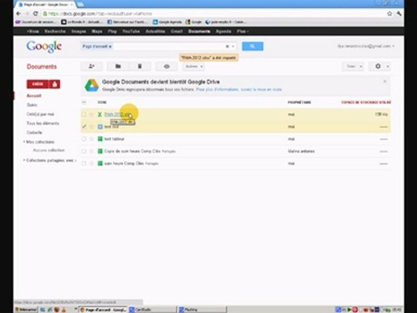Screen dimensions: 417x313
Task: Open the 'Autres' dropdown in the toolbar
Action: (x=194, y=66)
